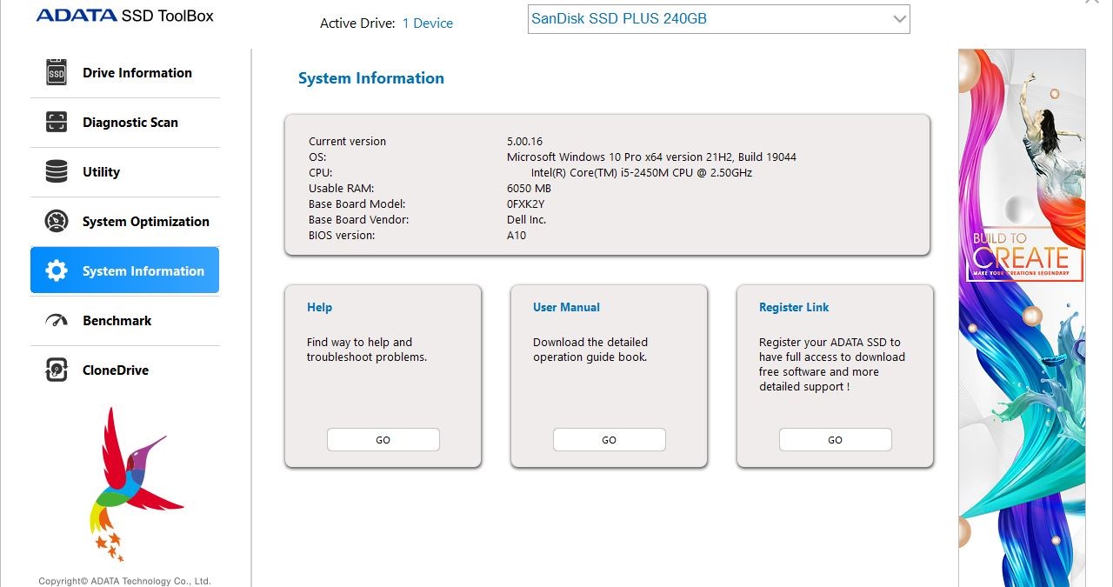1113x587 pixels.
Task: Click 'Download the detailed operation guide book' text
Action: point(590,350)
